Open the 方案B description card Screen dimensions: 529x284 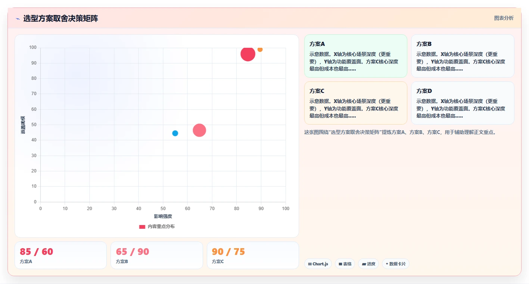pos(463,56)
